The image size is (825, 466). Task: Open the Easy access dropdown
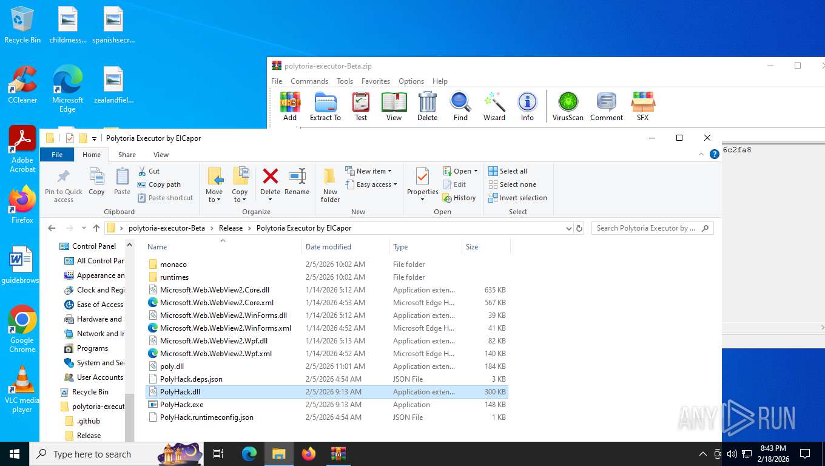(371, 184)
